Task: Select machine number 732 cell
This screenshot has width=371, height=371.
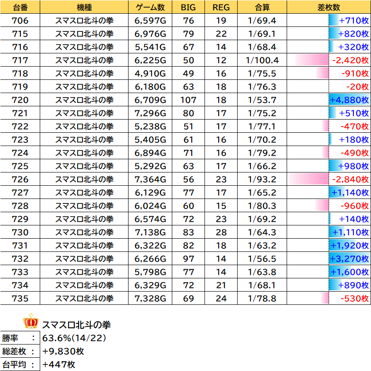Action: (20, 259)
